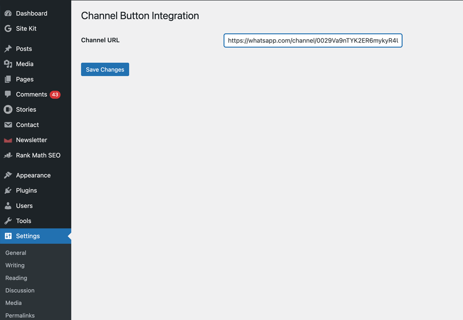Viewport: 463px width, 320px height.
Task: Open the Appearance menu
Action: [x=36, y=175]
